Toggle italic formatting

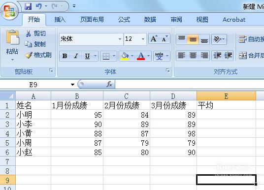pyautogui.click(x=76, y=56)
